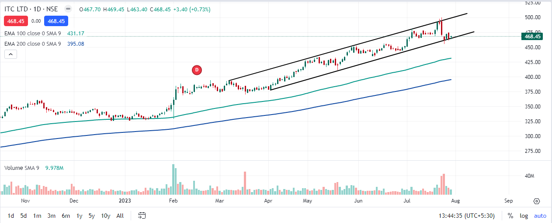The height and width of the screenshot is (223, 552).
Task: Collapse the indicator legend chevron
Action: 11,54
